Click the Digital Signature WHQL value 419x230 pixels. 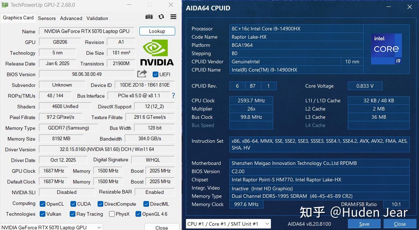click(x=153, y=160)
